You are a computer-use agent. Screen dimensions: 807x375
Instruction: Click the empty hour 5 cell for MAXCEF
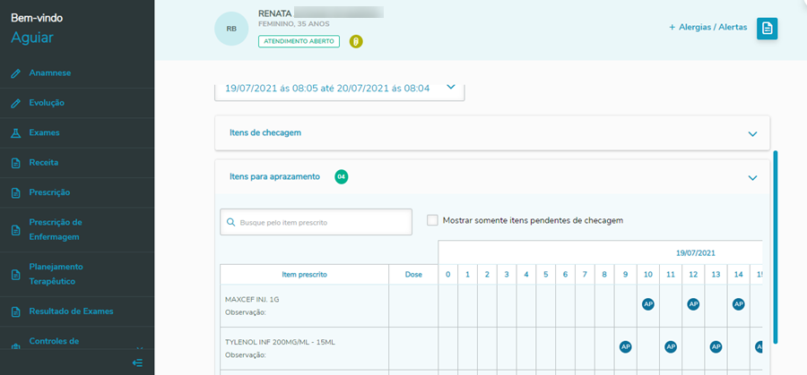(x=545, y=306)
